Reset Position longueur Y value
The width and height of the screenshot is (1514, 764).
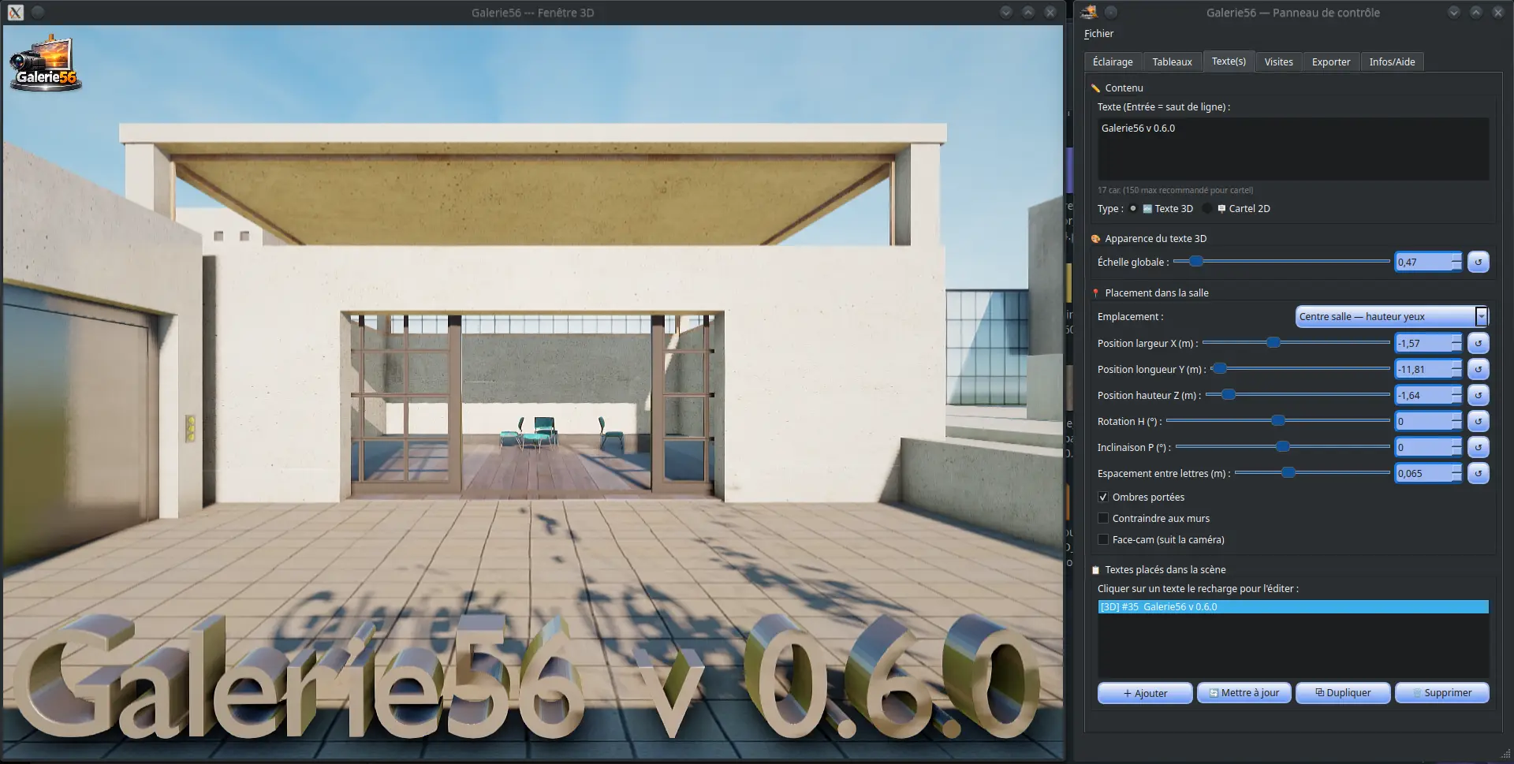1478,369
